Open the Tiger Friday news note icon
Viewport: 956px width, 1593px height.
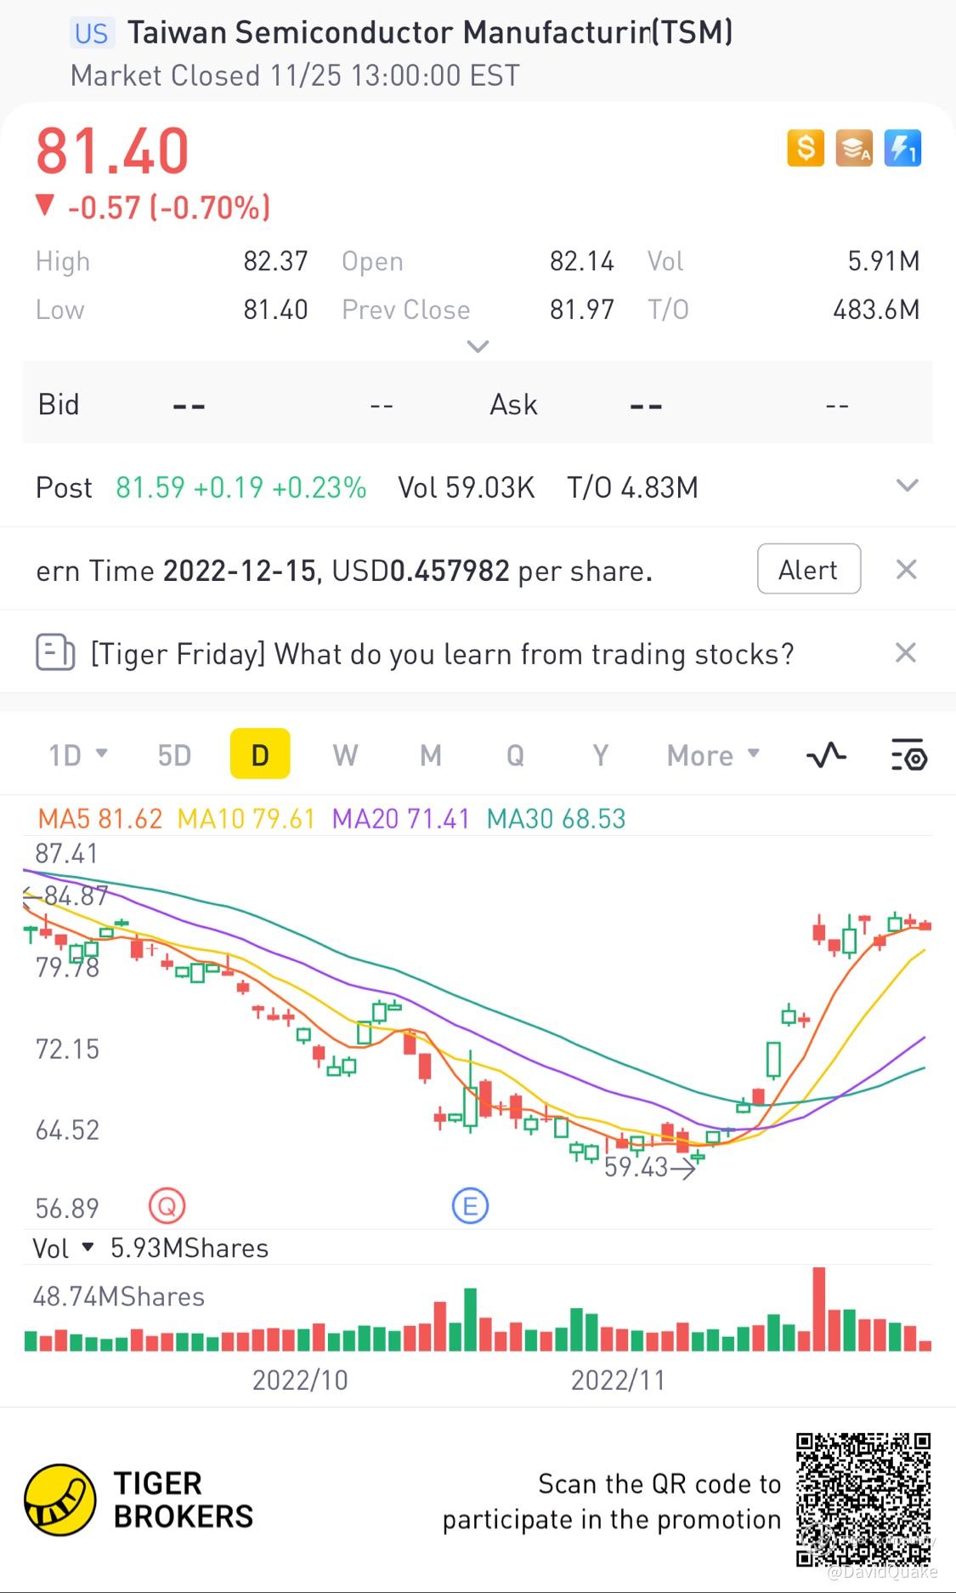55,653
